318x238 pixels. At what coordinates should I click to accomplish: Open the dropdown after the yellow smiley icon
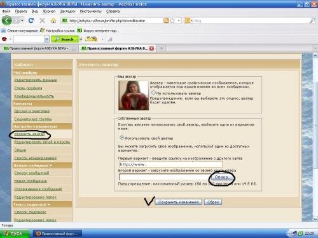click(102, 39)
